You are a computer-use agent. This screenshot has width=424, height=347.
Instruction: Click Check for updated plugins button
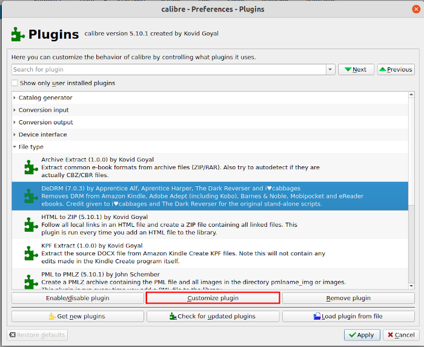pos(213,316)
